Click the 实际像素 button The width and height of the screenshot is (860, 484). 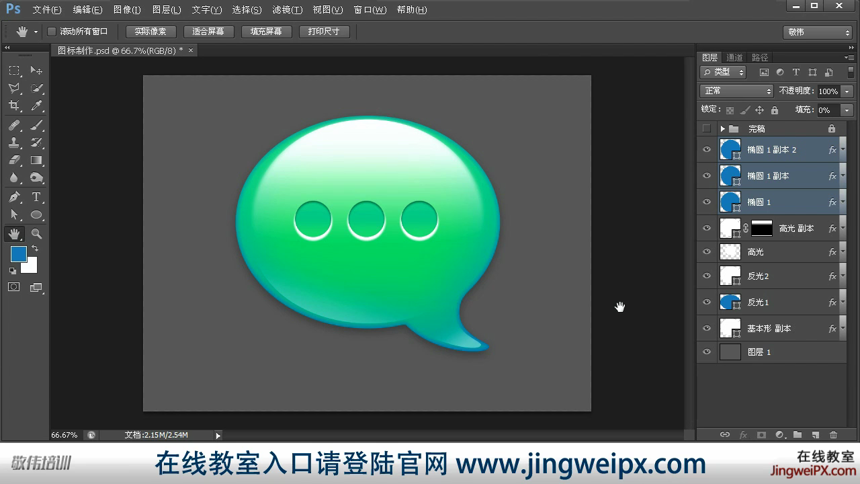tap(150, 32)
